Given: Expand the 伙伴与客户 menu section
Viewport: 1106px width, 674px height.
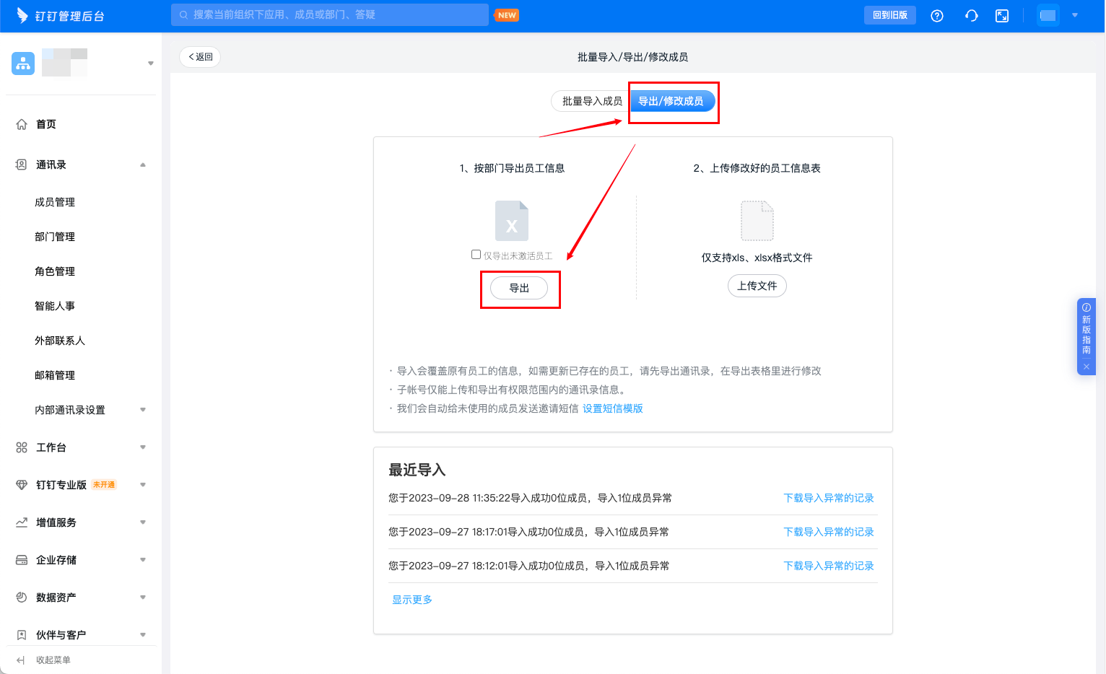Looking at the screenshot, I should coord(143,635).
